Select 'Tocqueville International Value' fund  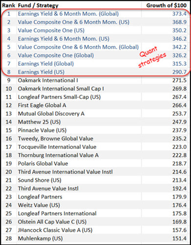coord(57,147)
